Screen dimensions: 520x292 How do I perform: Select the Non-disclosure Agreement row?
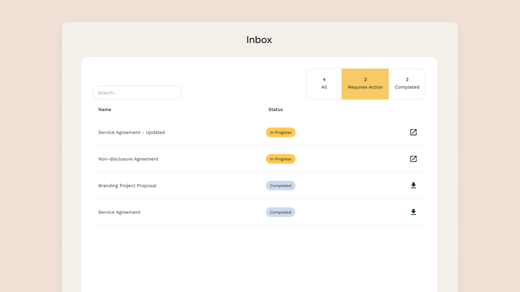[128, 159]
